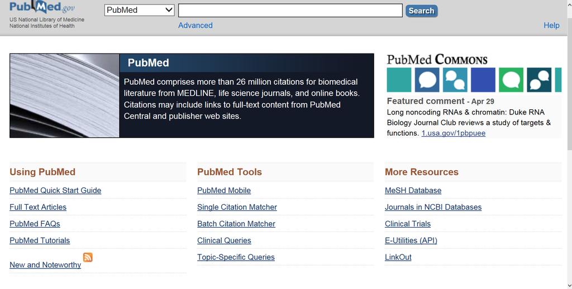Open Clinical Queries link

[224, 241]
